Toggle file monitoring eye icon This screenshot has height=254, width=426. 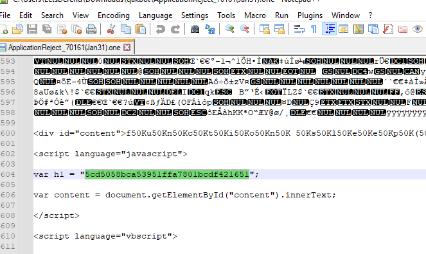click(x=418, y=29)
